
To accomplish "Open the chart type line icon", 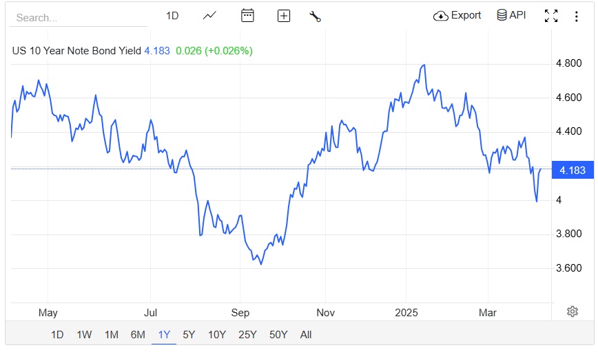I will coord(210,16).
